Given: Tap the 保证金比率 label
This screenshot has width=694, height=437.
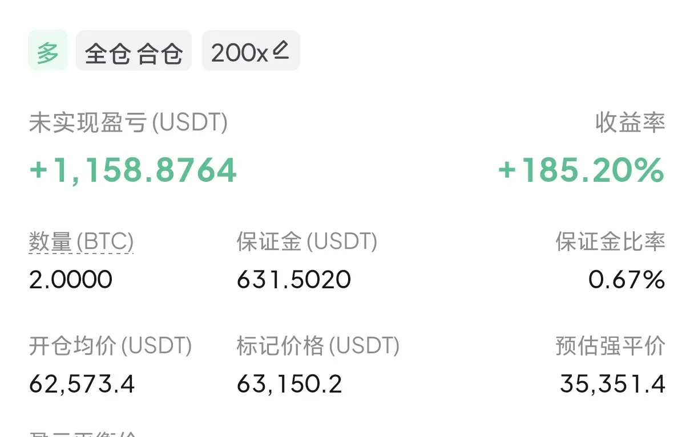Looking at the screenshot, I should (x=611, y=242).
